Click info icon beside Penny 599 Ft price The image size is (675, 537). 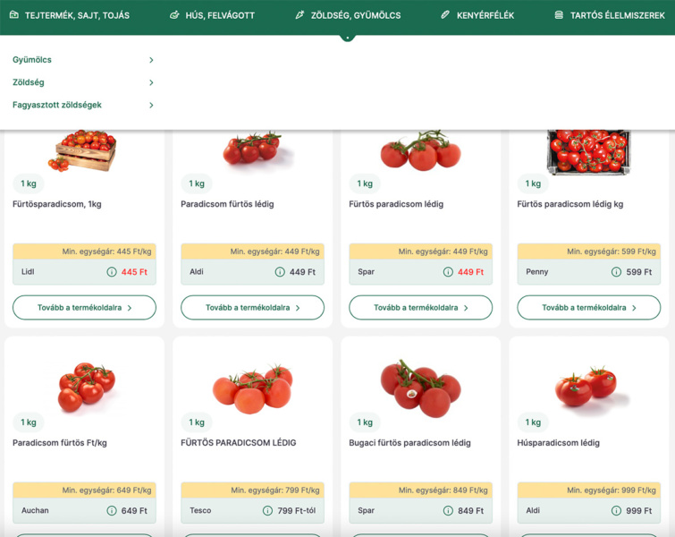tap(616, 272)
